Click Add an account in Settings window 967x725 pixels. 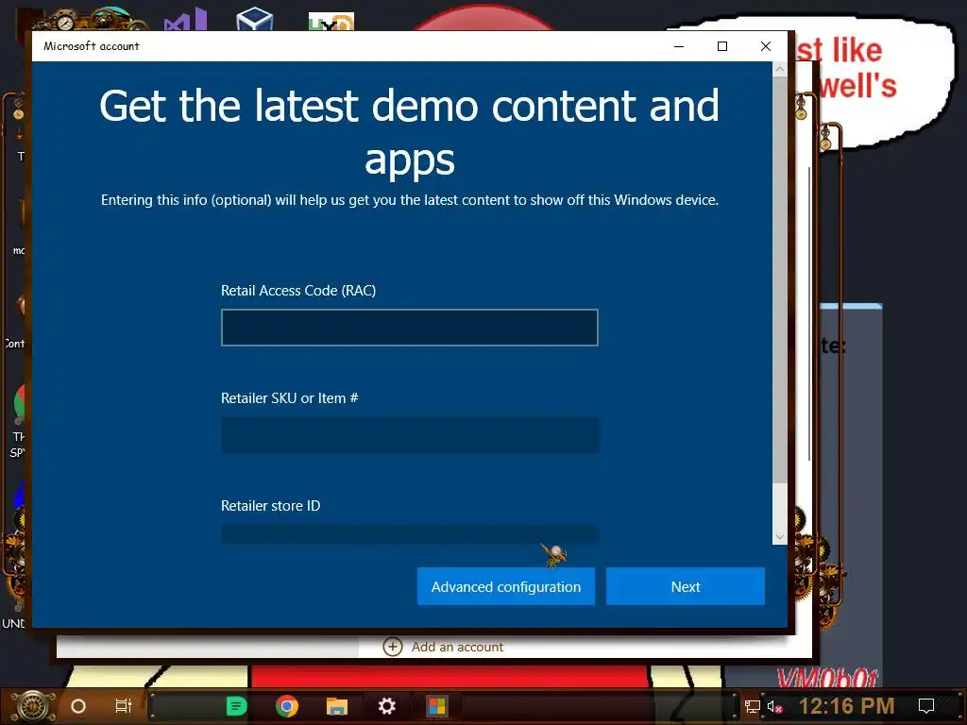point(457,647)
